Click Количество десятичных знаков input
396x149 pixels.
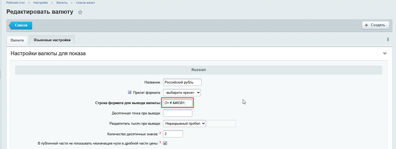(173, 134)
